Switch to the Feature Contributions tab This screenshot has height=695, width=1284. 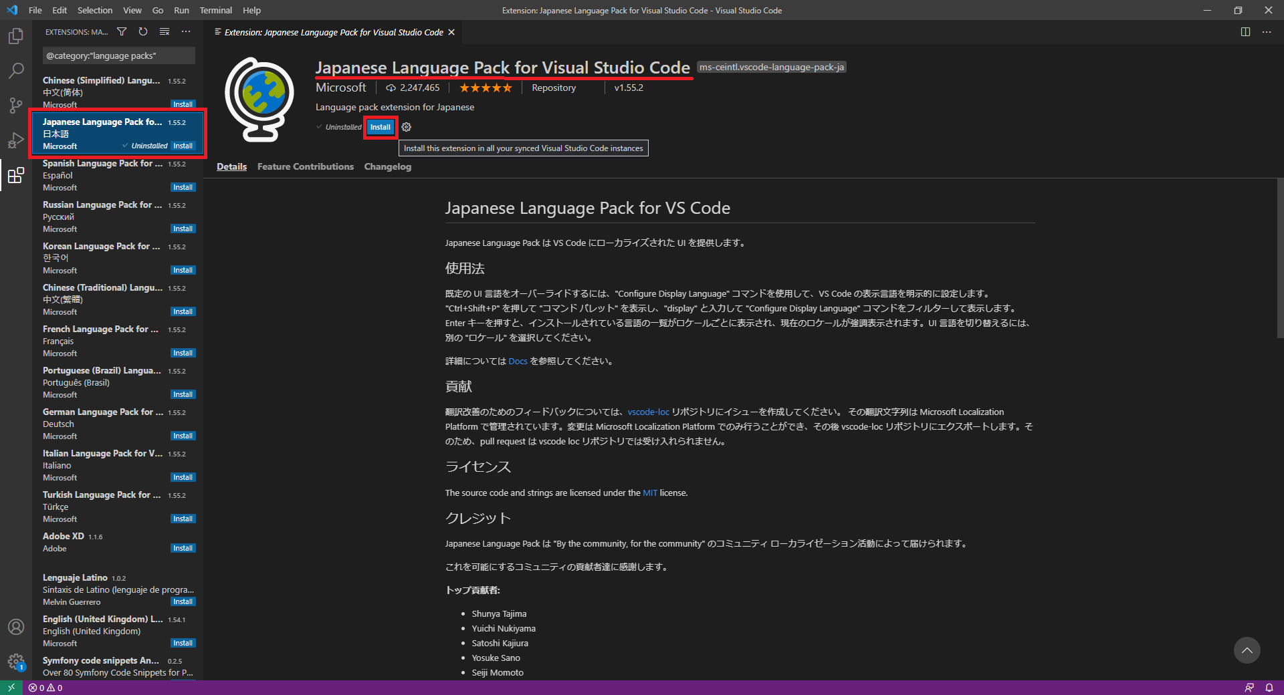point(306,166)
